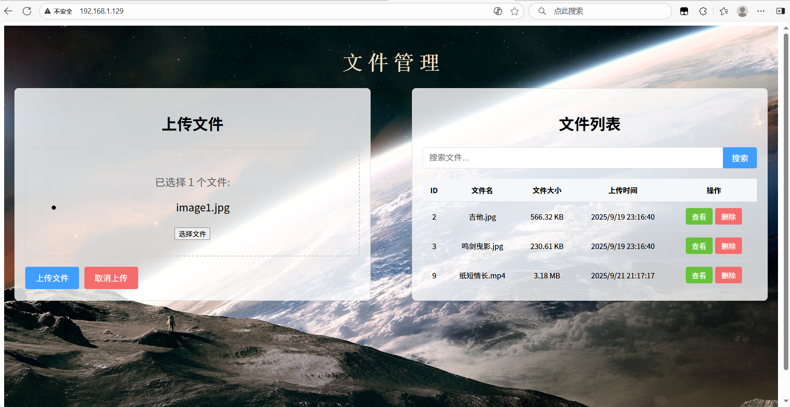
Task: Open the favorites list icon
Action: [x=724, y=11]
